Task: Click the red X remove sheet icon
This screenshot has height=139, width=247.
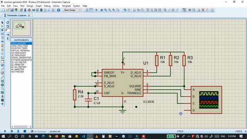Action: (x=203, y=10)
